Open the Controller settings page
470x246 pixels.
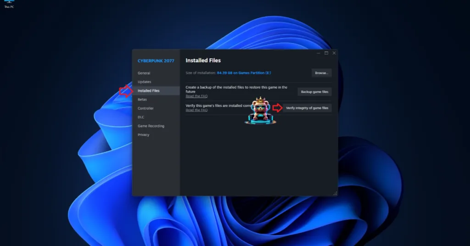pos(156,108)
